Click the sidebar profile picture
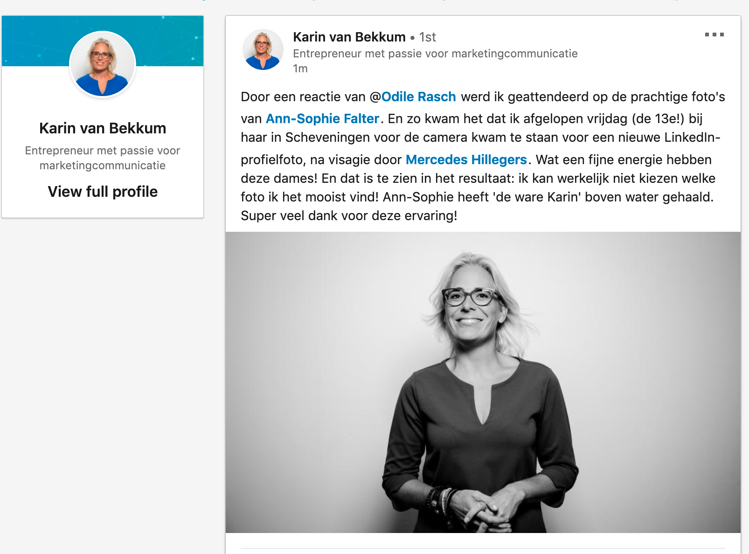This screenshot has height=554, width=749. tap(103, 64)
